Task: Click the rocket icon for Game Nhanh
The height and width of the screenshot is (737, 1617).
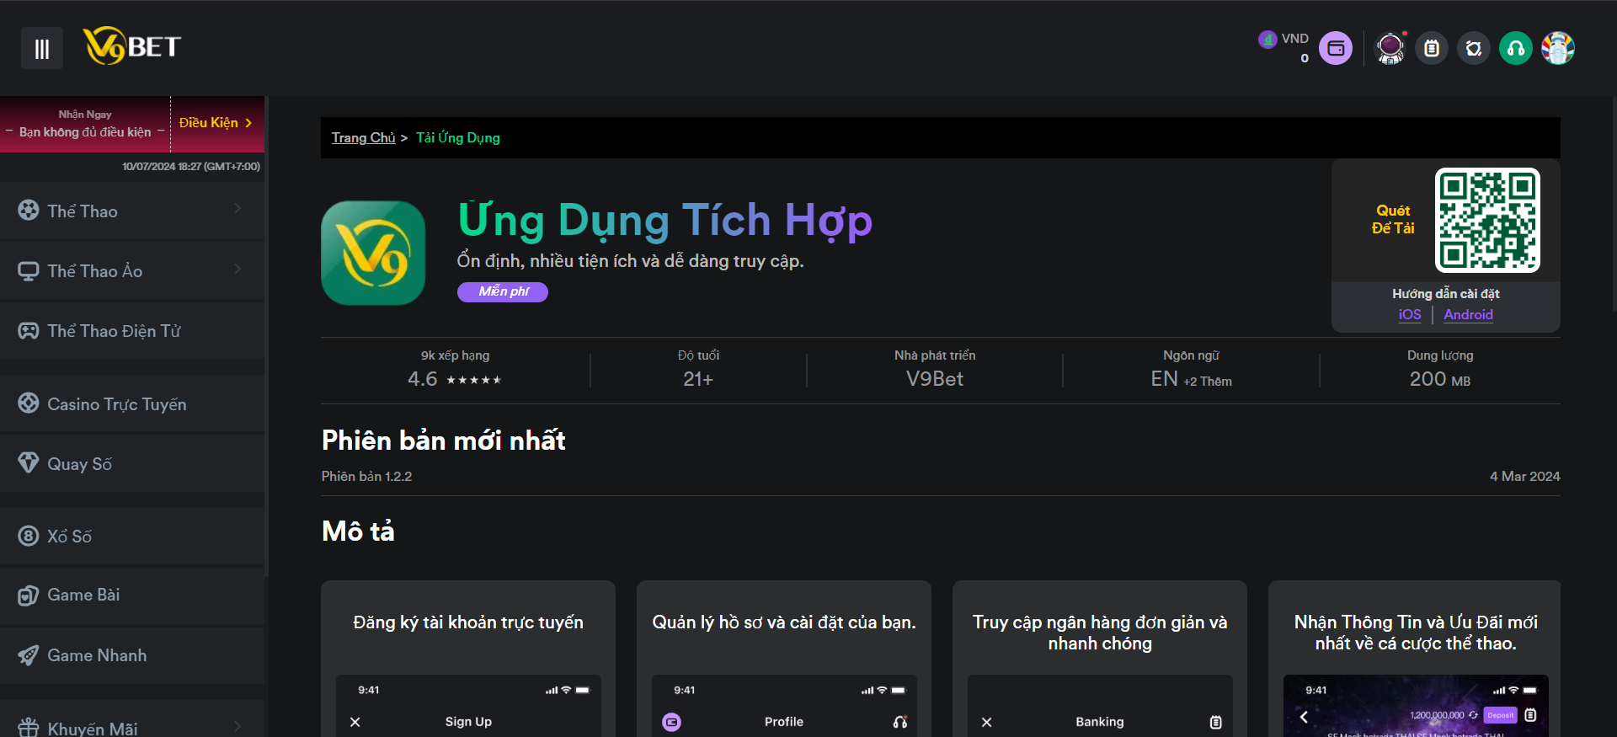Action: click(x=29, y=654)
